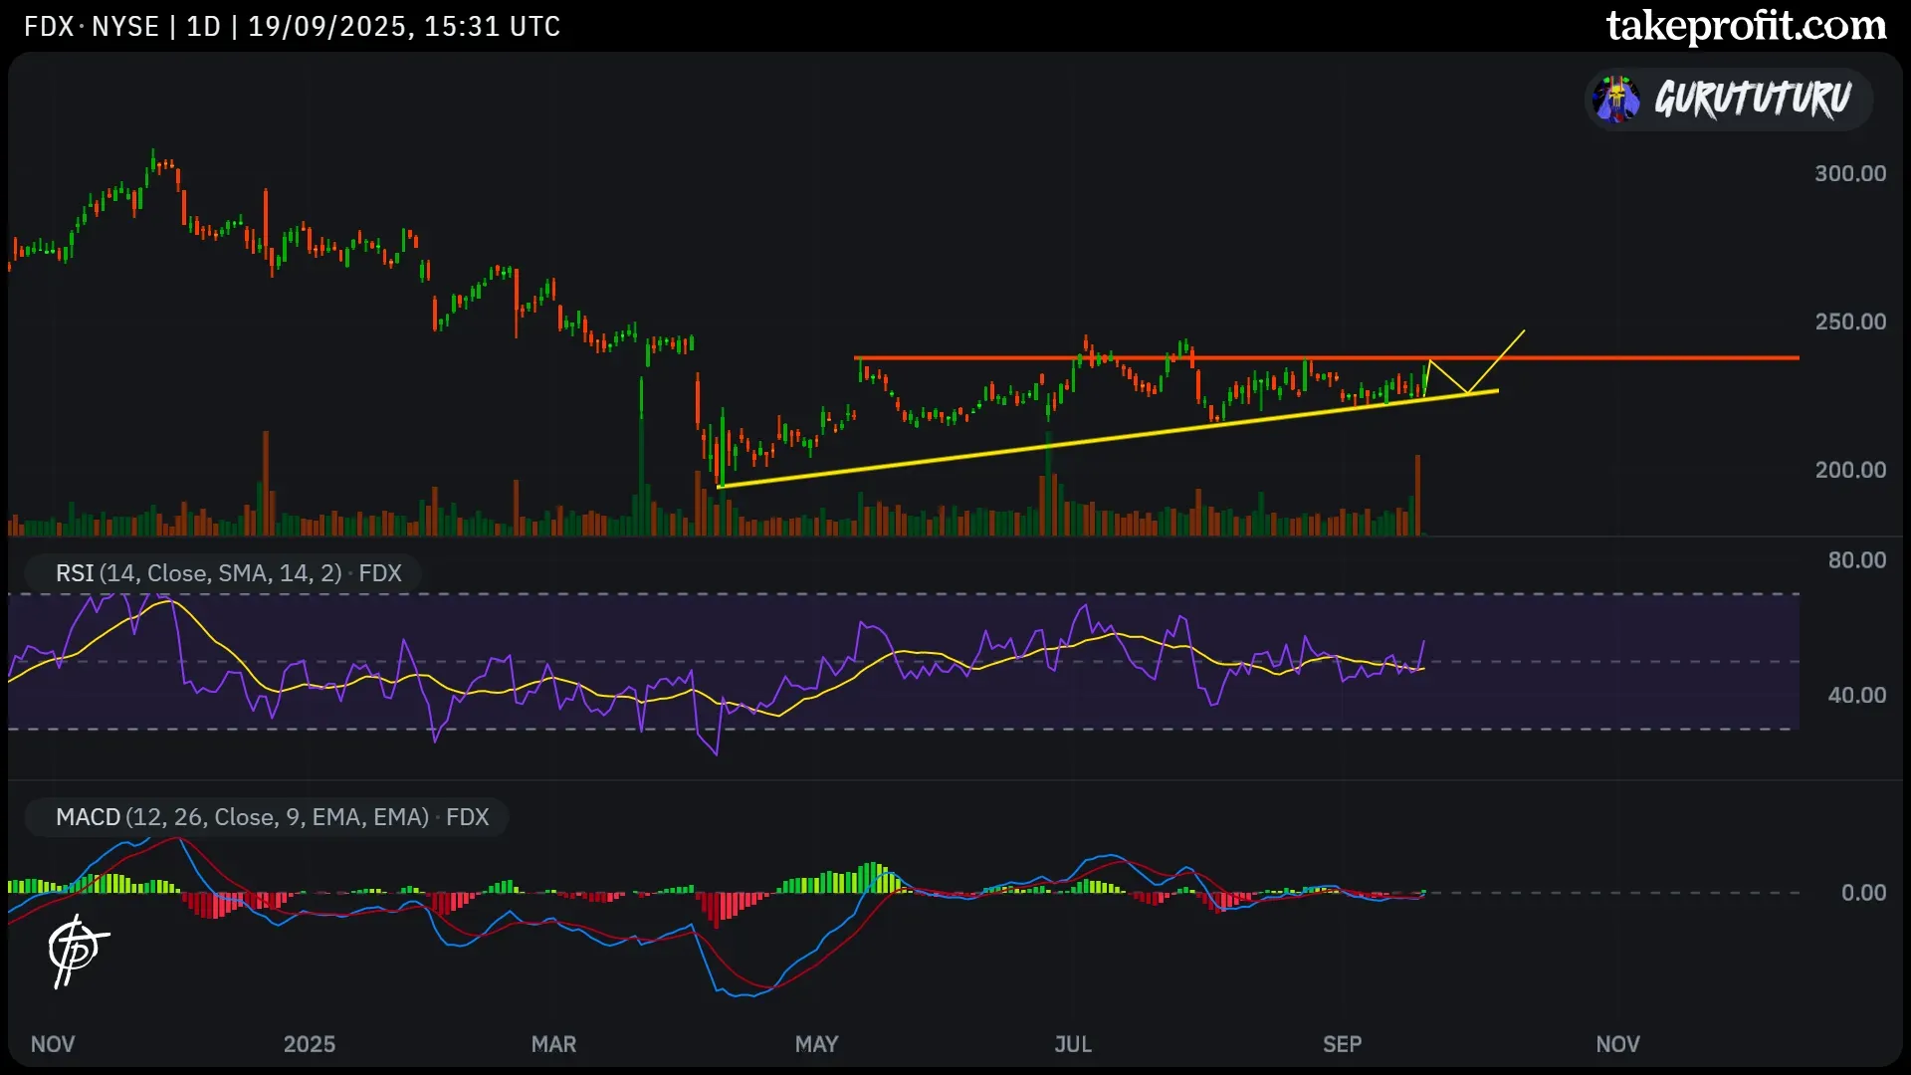Click the 200.00 price axis label
Viewport: 1911px width, 1075px height.
pyautogui.click(x=1849, y=470)
